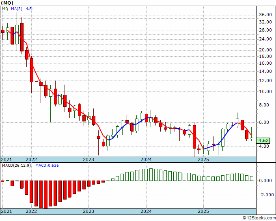276x221 pixels.
Task: Click 2025 on the MACD timeline
Action: (203, 211)
